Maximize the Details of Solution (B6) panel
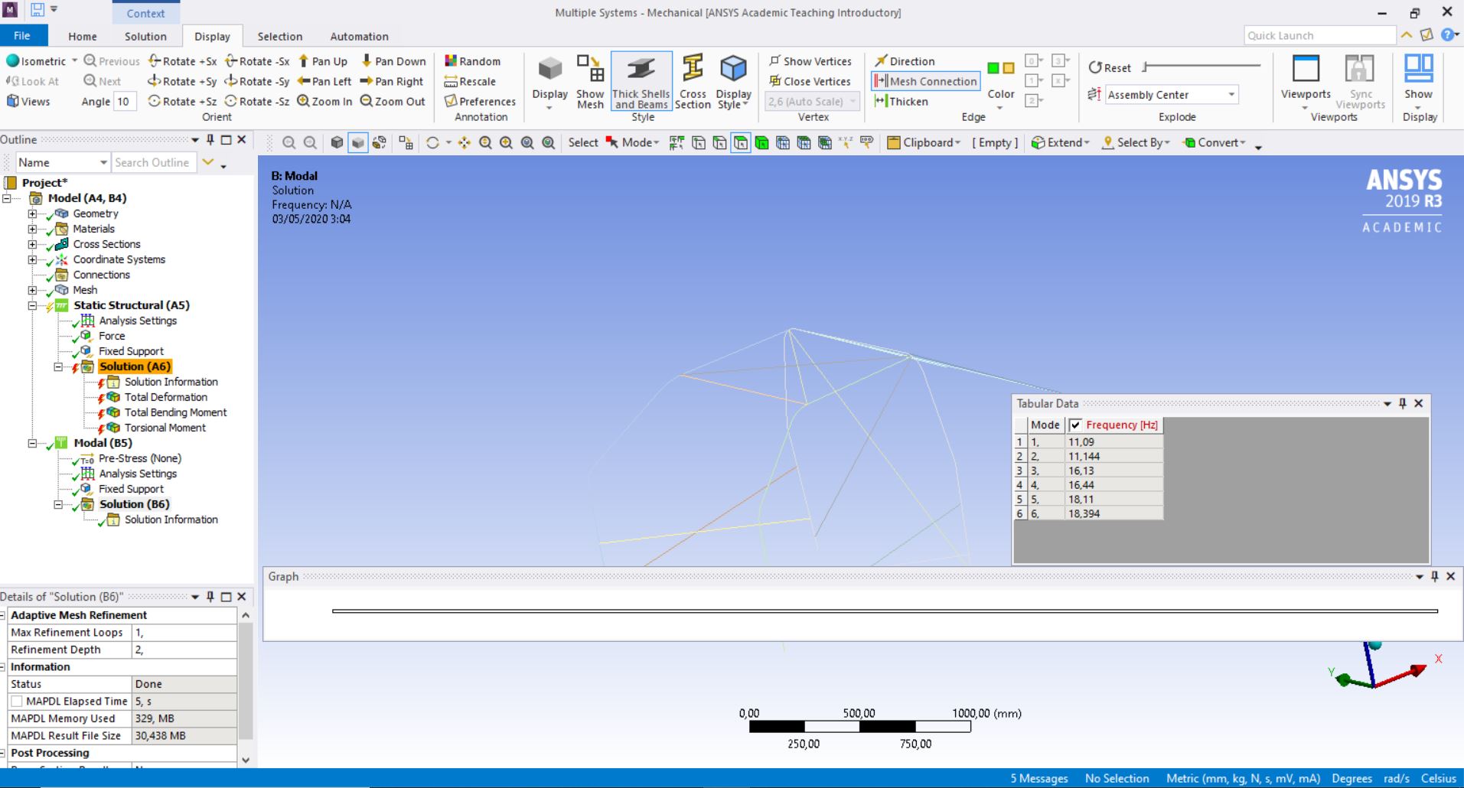 (226, 597)
